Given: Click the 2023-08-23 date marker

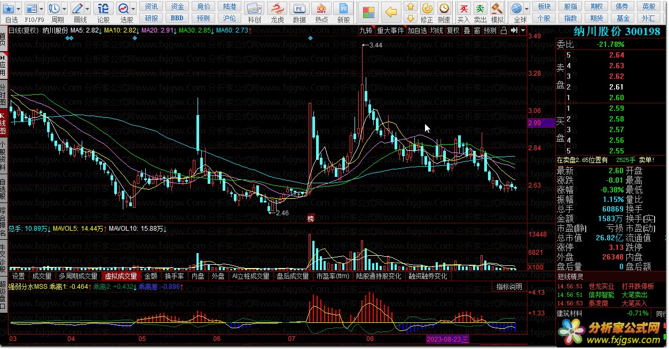Looking at the screenshot, I should pos(447,339).
